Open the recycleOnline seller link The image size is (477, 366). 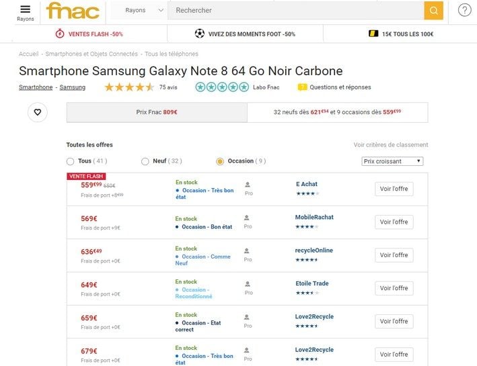(314, 250)
